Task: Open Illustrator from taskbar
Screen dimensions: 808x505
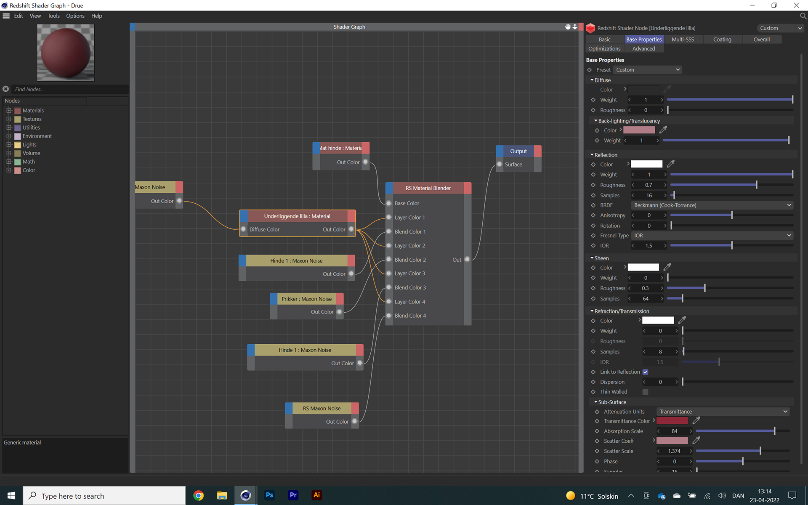Action: click(317, 495)
